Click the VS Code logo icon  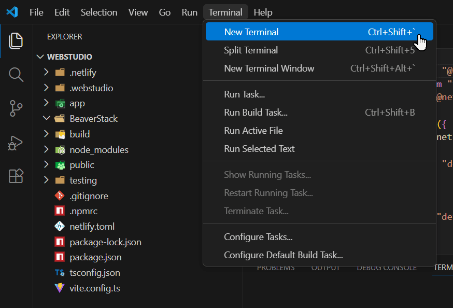point(12,12)
